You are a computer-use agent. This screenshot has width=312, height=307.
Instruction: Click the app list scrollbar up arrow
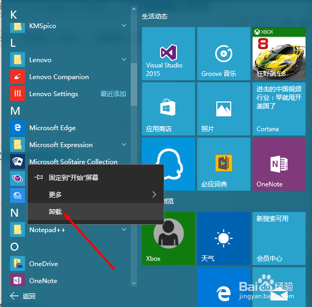134,9
